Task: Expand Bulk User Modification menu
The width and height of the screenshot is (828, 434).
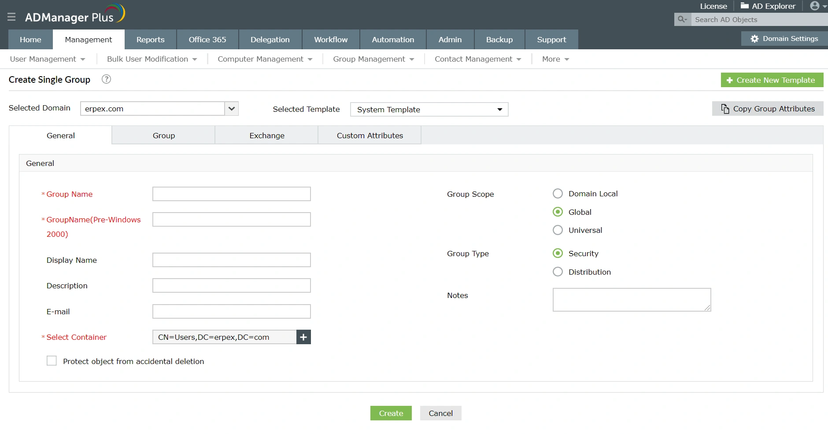Action: tap(152, 59)
